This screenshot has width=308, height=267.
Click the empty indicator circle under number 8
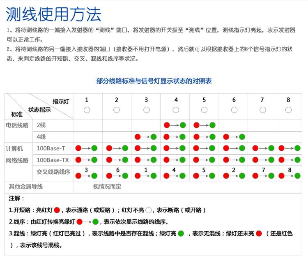click(x=288, y=110)
